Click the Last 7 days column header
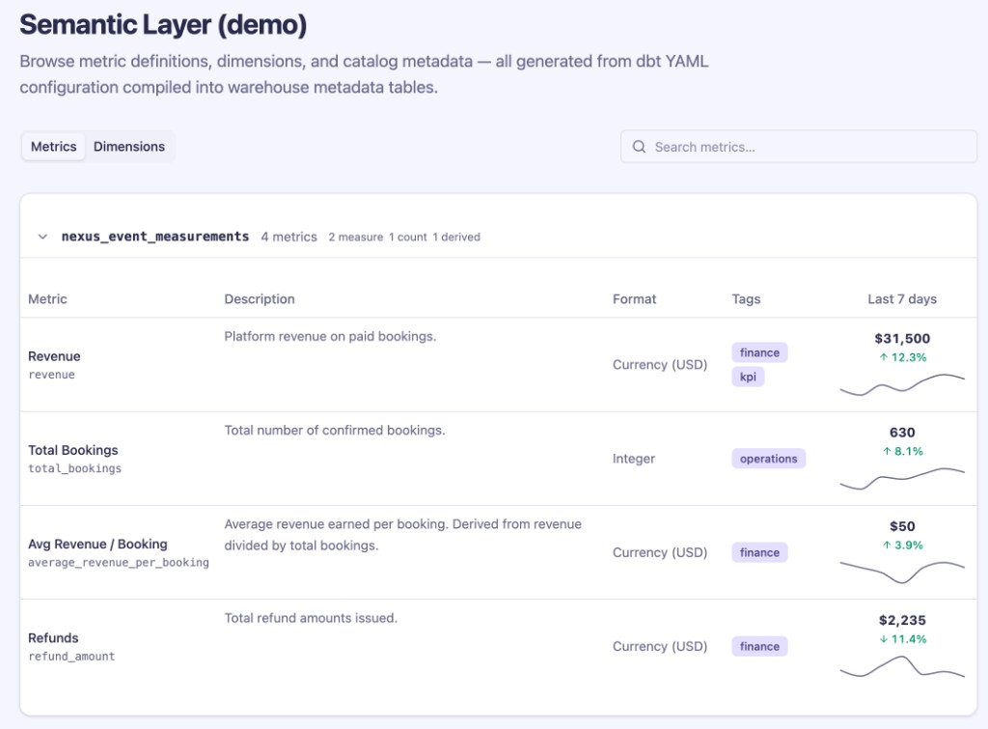 tap(902, 299)
